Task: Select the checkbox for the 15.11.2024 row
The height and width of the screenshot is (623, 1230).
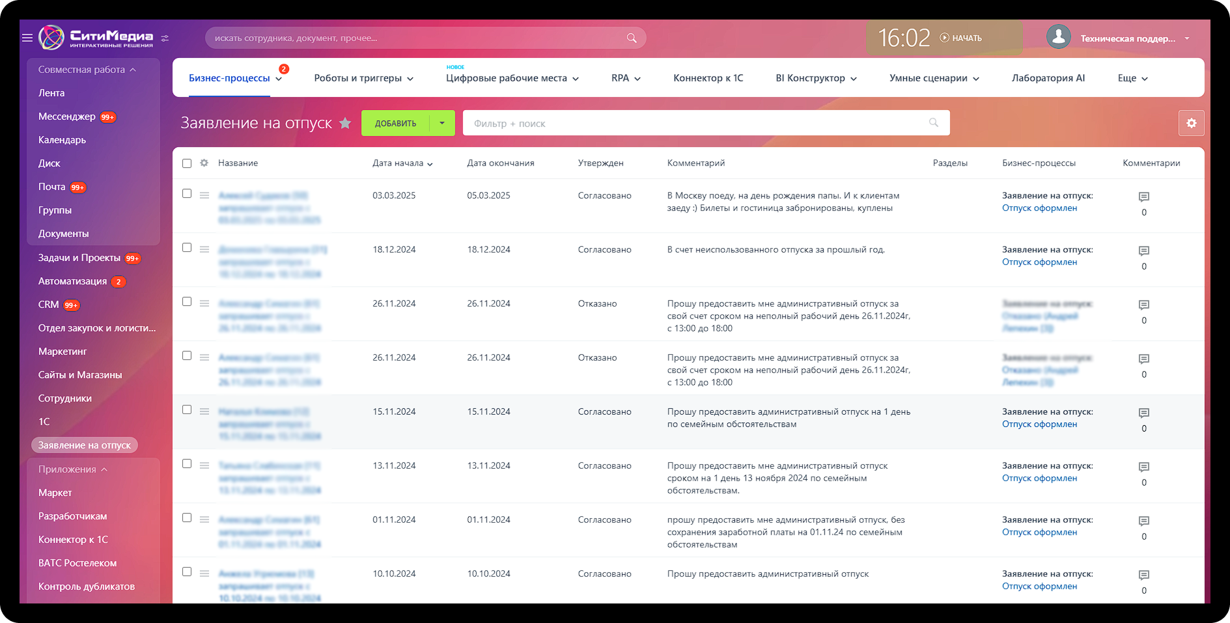Action: pos(187,409)
